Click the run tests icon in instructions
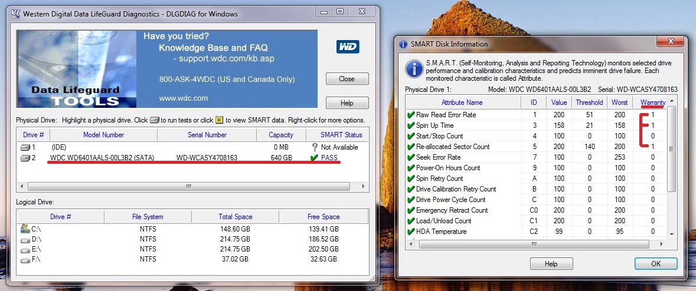696x291 pixels. click(154, 120)
